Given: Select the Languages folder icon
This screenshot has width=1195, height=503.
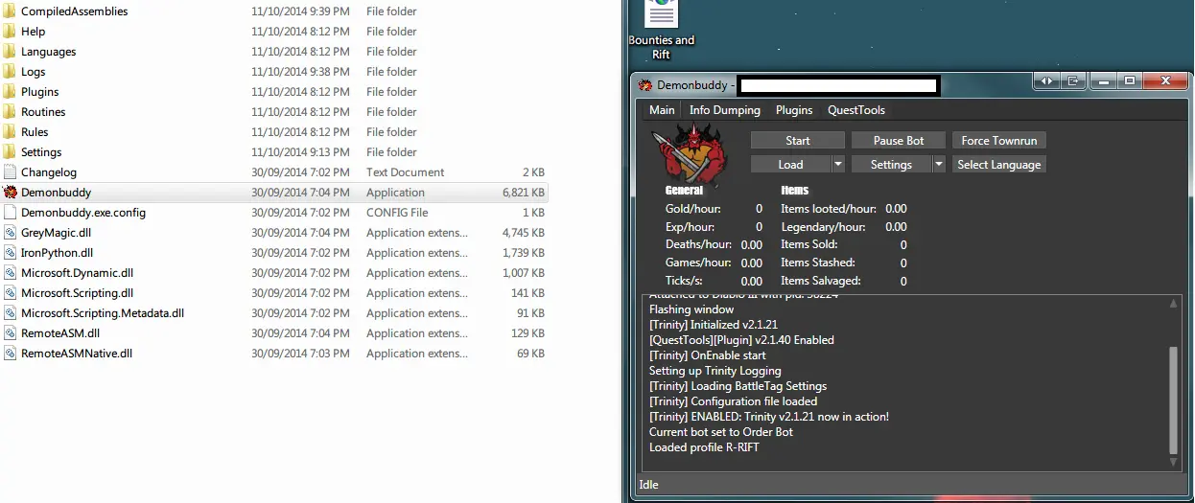Looking at the screenshot, I should point(11,52).
